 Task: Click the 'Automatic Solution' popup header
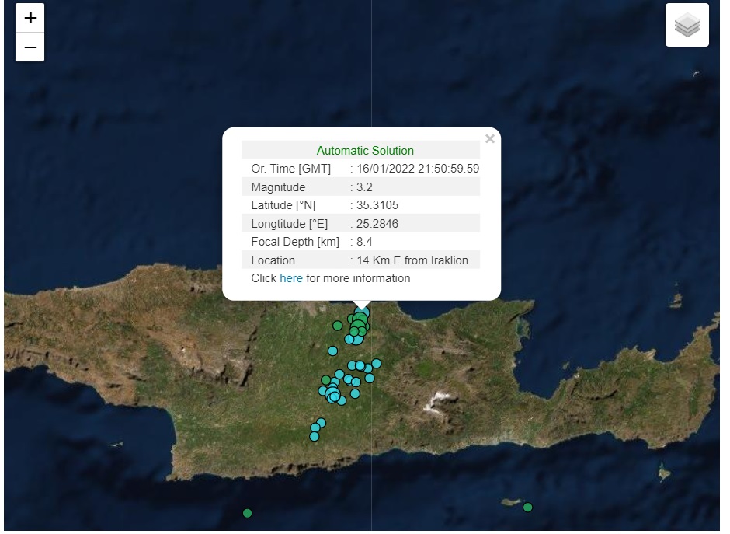(365, 151)
